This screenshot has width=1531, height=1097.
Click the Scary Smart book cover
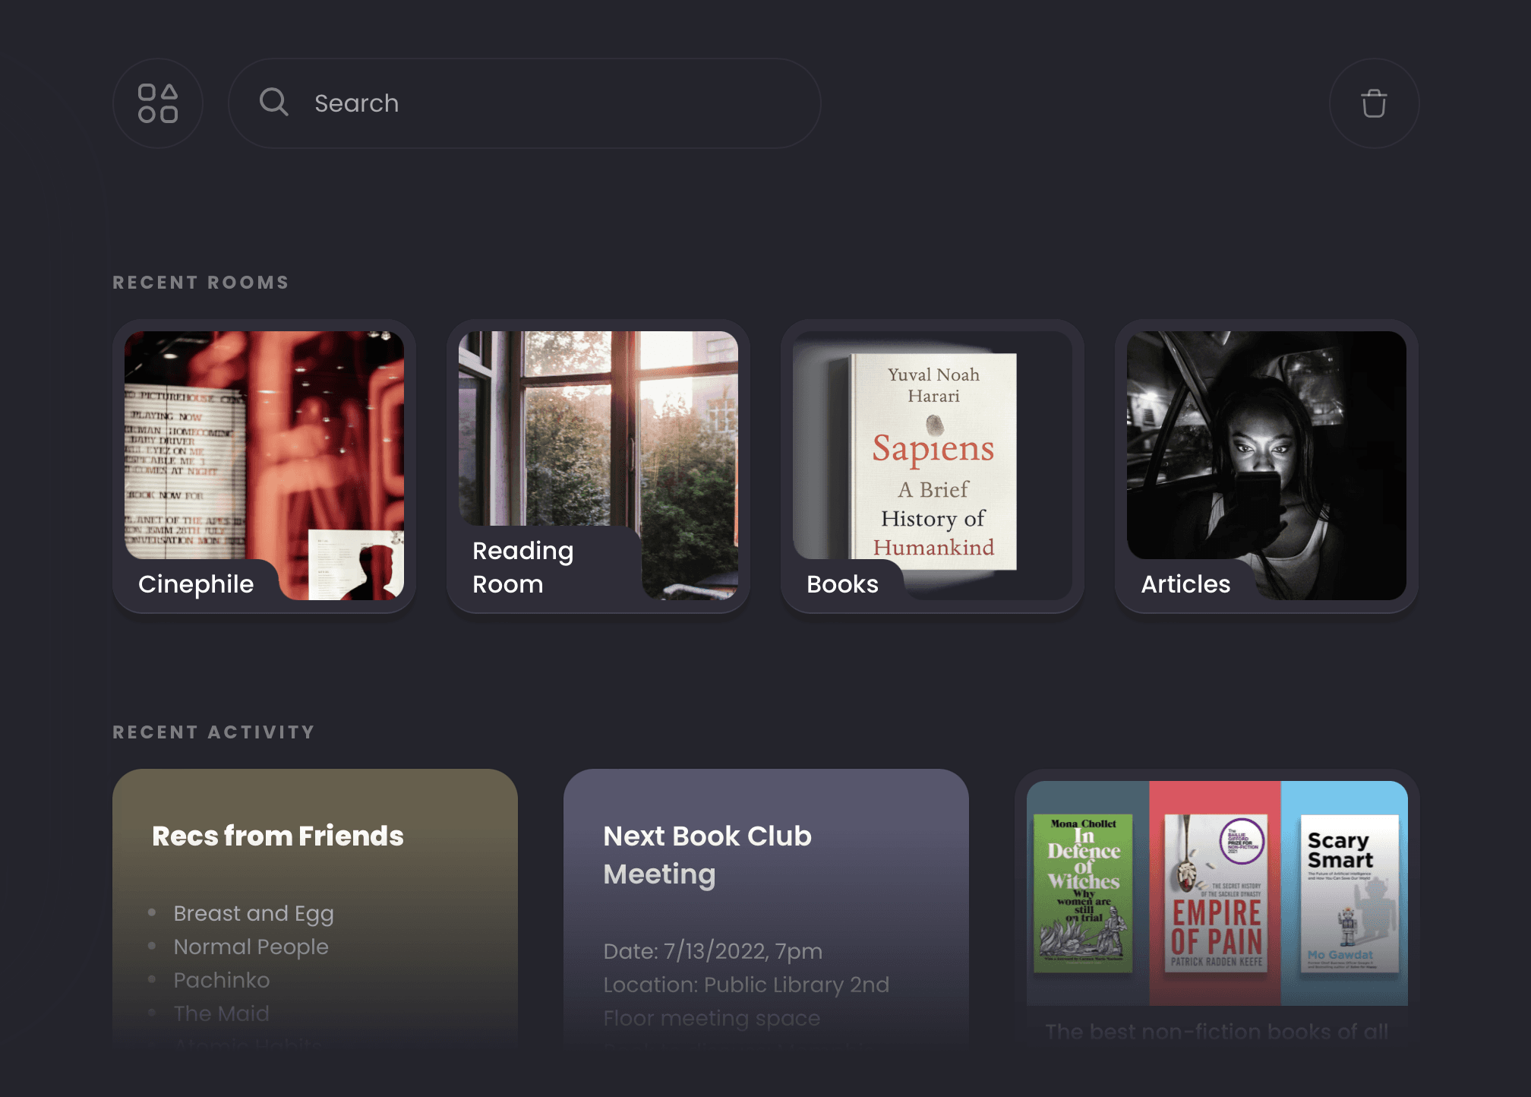(1349, 893)
